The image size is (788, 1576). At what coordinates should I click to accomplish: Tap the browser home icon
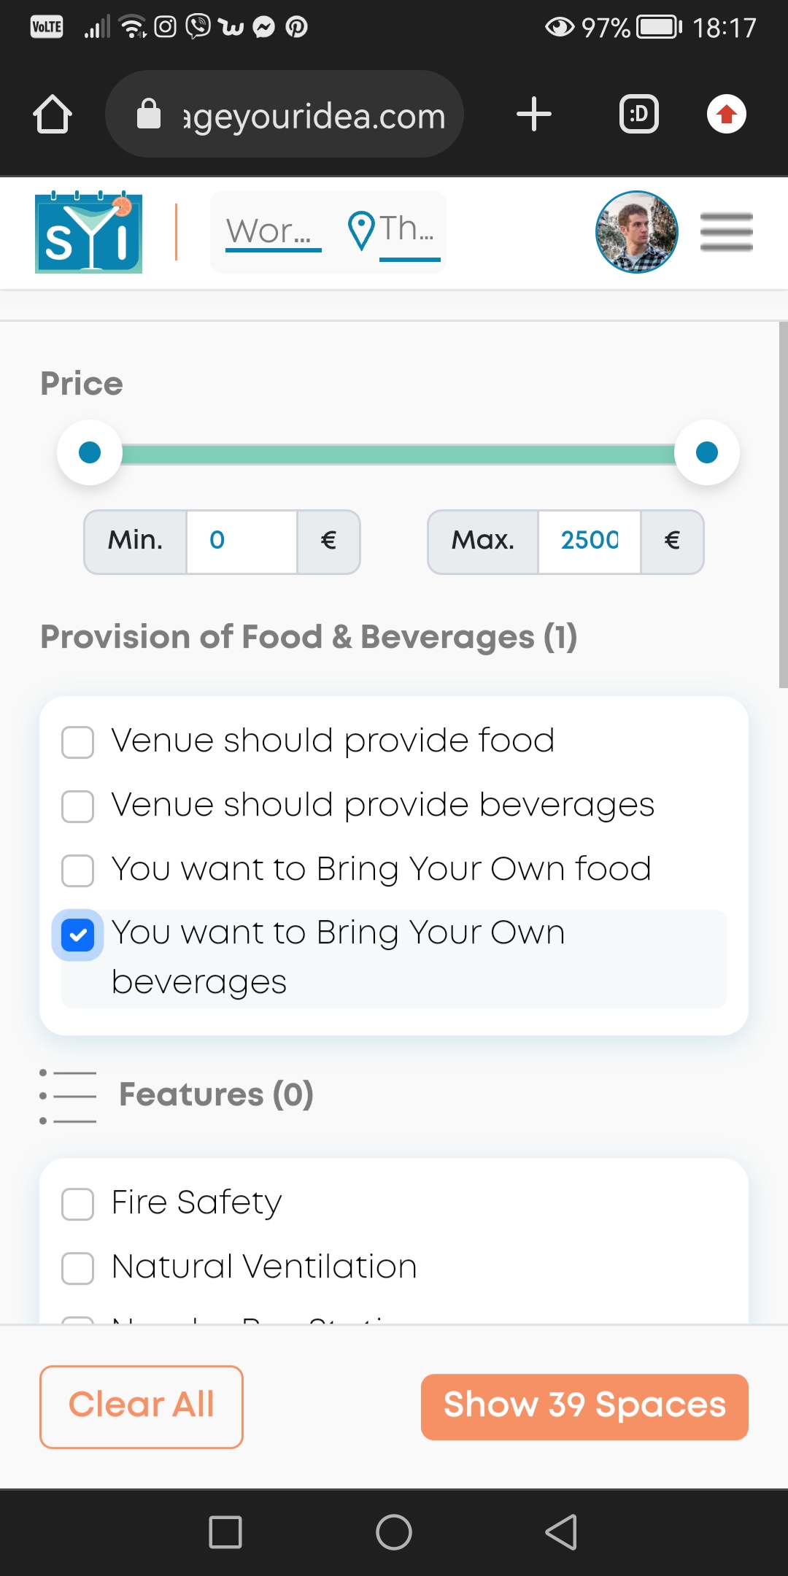click(x=53, y=115)
